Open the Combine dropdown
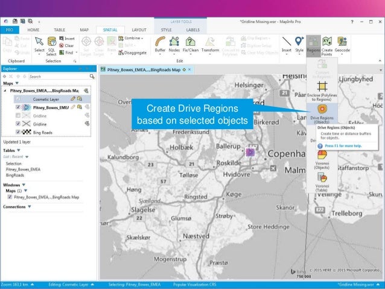Viewport: 385px width, 289px height. [131, 38]
